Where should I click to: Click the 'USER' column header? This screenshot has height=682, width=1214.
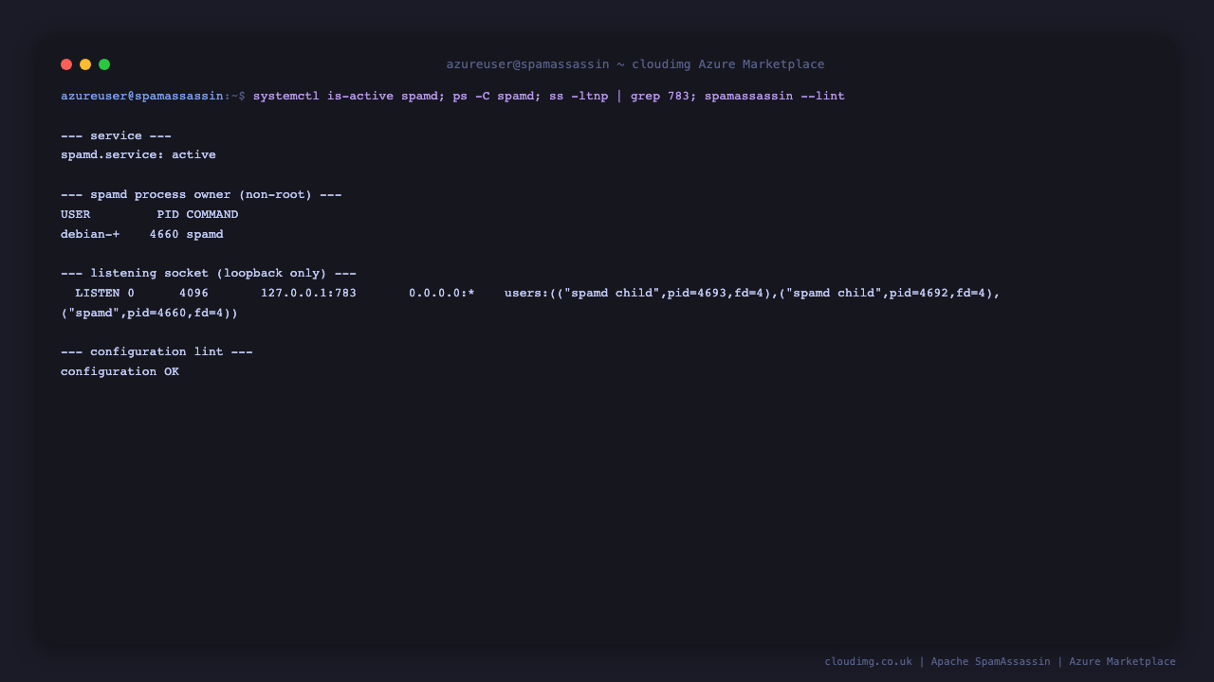(x=76, y=215)
